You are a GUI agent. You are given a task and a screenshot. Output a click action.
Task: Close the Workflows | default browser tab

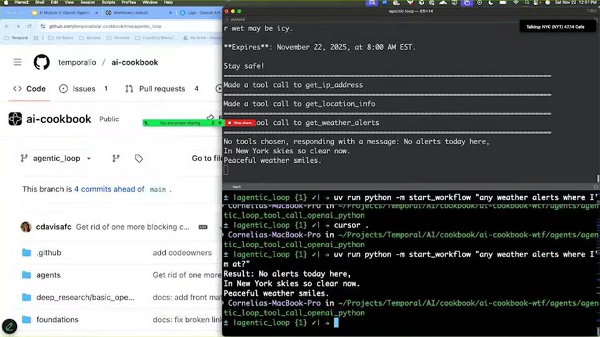(171, 12)
